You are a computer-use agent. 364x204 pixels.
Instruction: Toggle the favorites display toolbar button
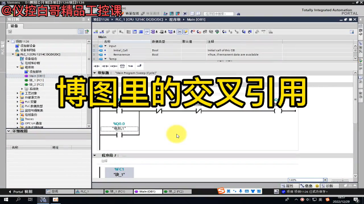[x=185, y=32]
